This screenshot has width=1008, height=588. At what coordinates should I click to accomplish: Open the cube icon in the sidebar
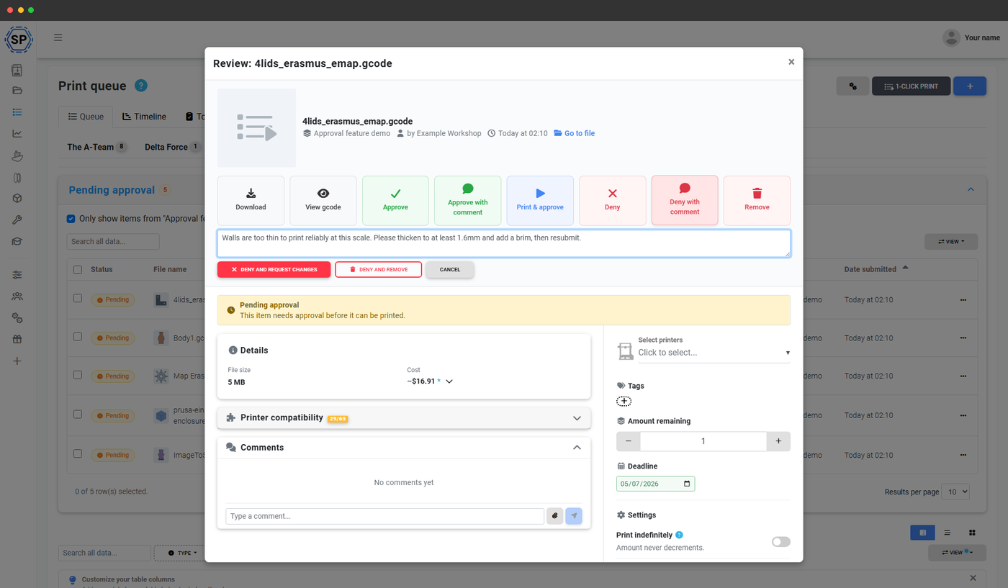coord(17,199)
